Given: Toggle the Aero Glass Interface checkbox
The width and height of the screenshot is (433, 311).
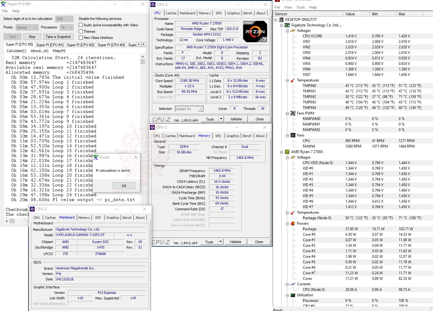Looking at the screenshot, I should click(x=81, y=37).
